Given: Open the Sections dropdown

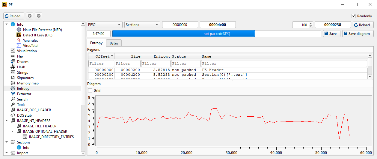Looking at the screenshot, I should tap(142, 25).
